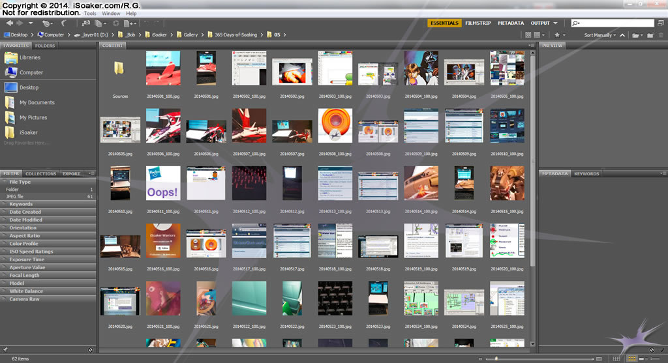The image size is (668, 363).
Task: Open the Folders panel tab
Action: (45, 46)
